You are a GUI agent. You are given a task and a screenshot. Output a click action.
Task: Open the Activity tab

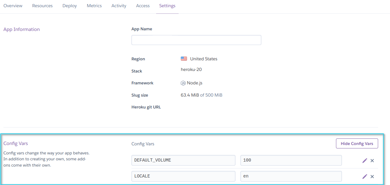[119, 6]
